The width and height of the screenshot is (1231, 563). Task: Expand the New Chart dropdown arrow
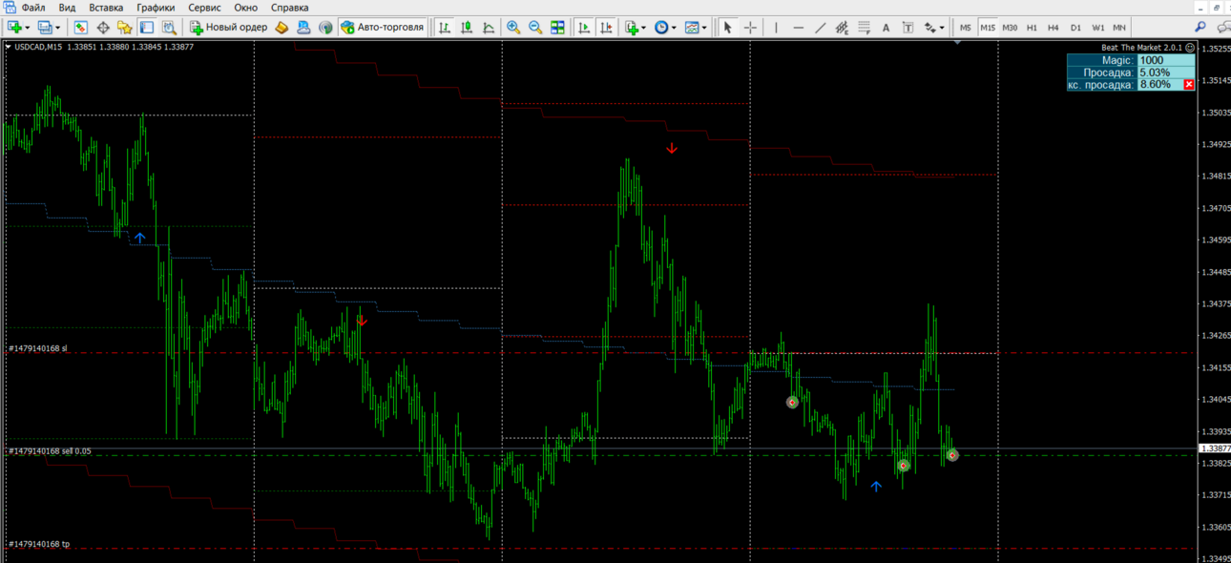[x=27, y=28]
